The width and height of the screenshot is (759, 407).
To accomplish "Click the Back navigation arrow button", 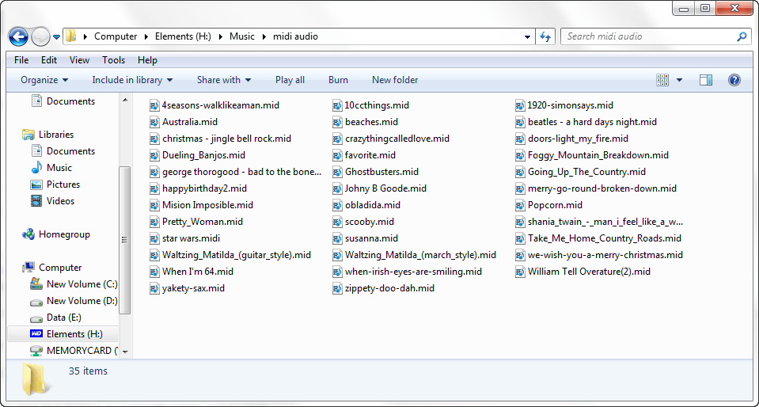I will [x=18, y=36].
